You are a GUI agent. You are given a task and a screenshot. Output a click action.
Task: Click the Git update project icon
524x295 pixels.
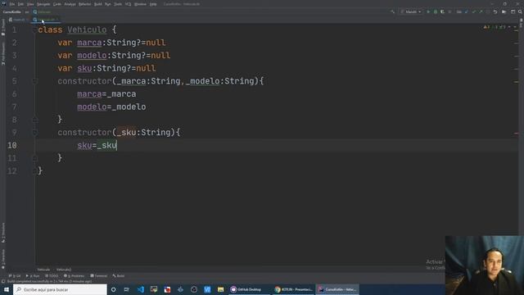(x=467, y=11)
